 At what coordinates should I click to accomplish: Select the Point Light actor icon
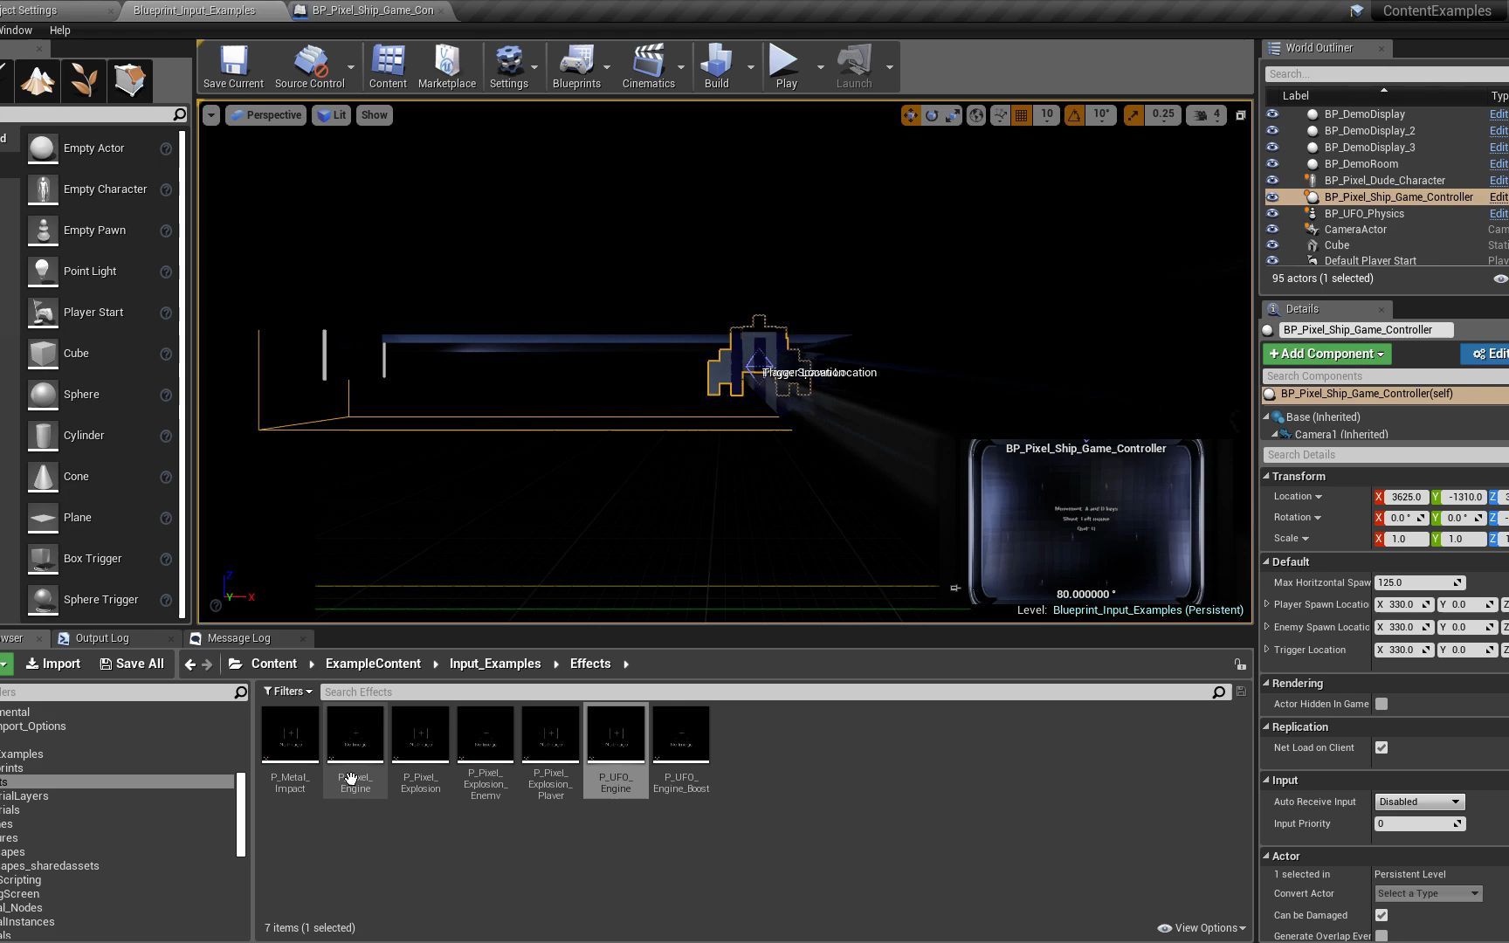coord(43,272)
